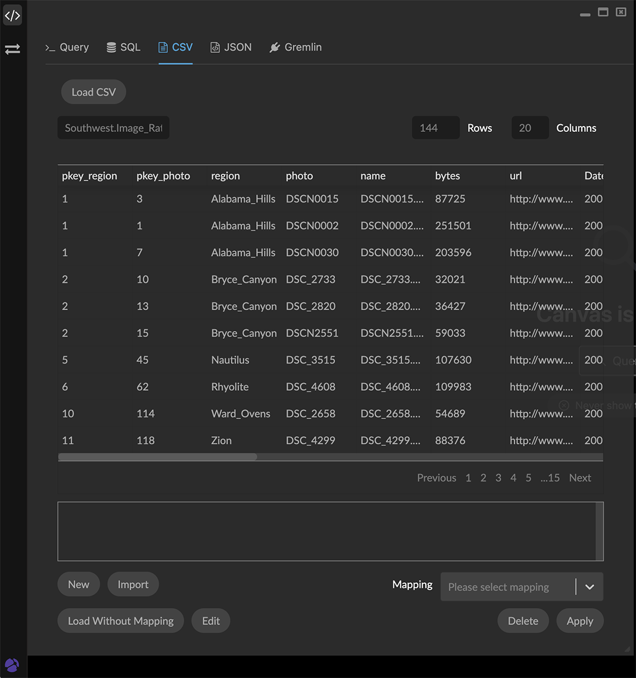Viewport: 636px width, 678px height.
Task: Click the purple logo icon at bottom-left
Action: click(12, 665)
